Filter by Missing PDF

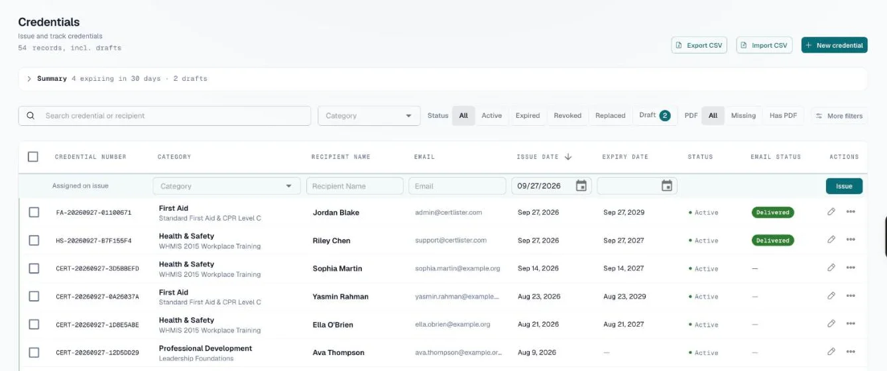point(743,115)
